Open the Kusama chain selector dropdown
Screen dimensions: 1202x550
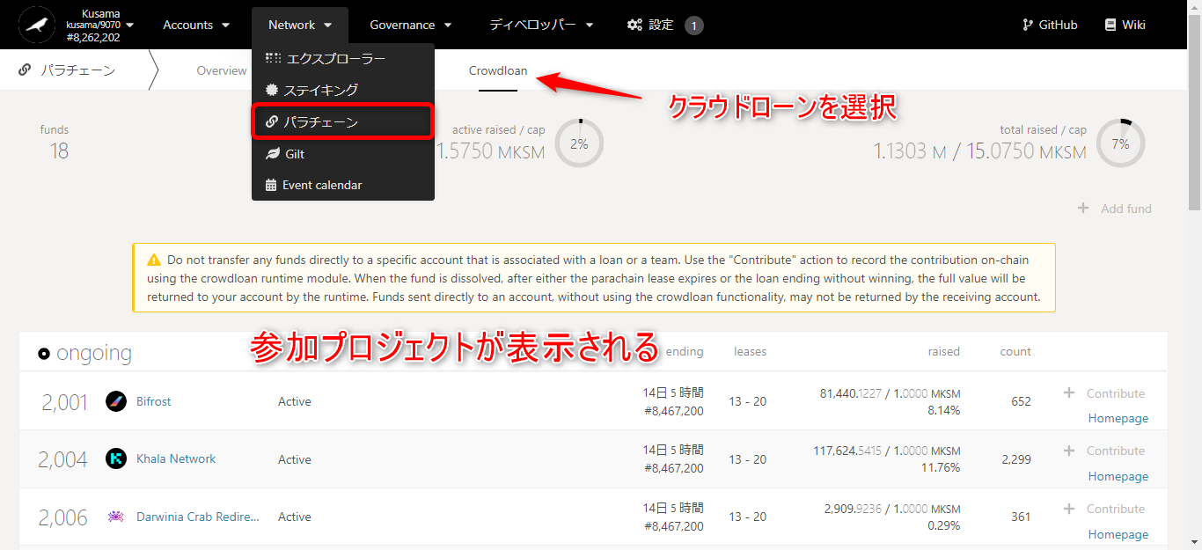[x=99, y=26]
